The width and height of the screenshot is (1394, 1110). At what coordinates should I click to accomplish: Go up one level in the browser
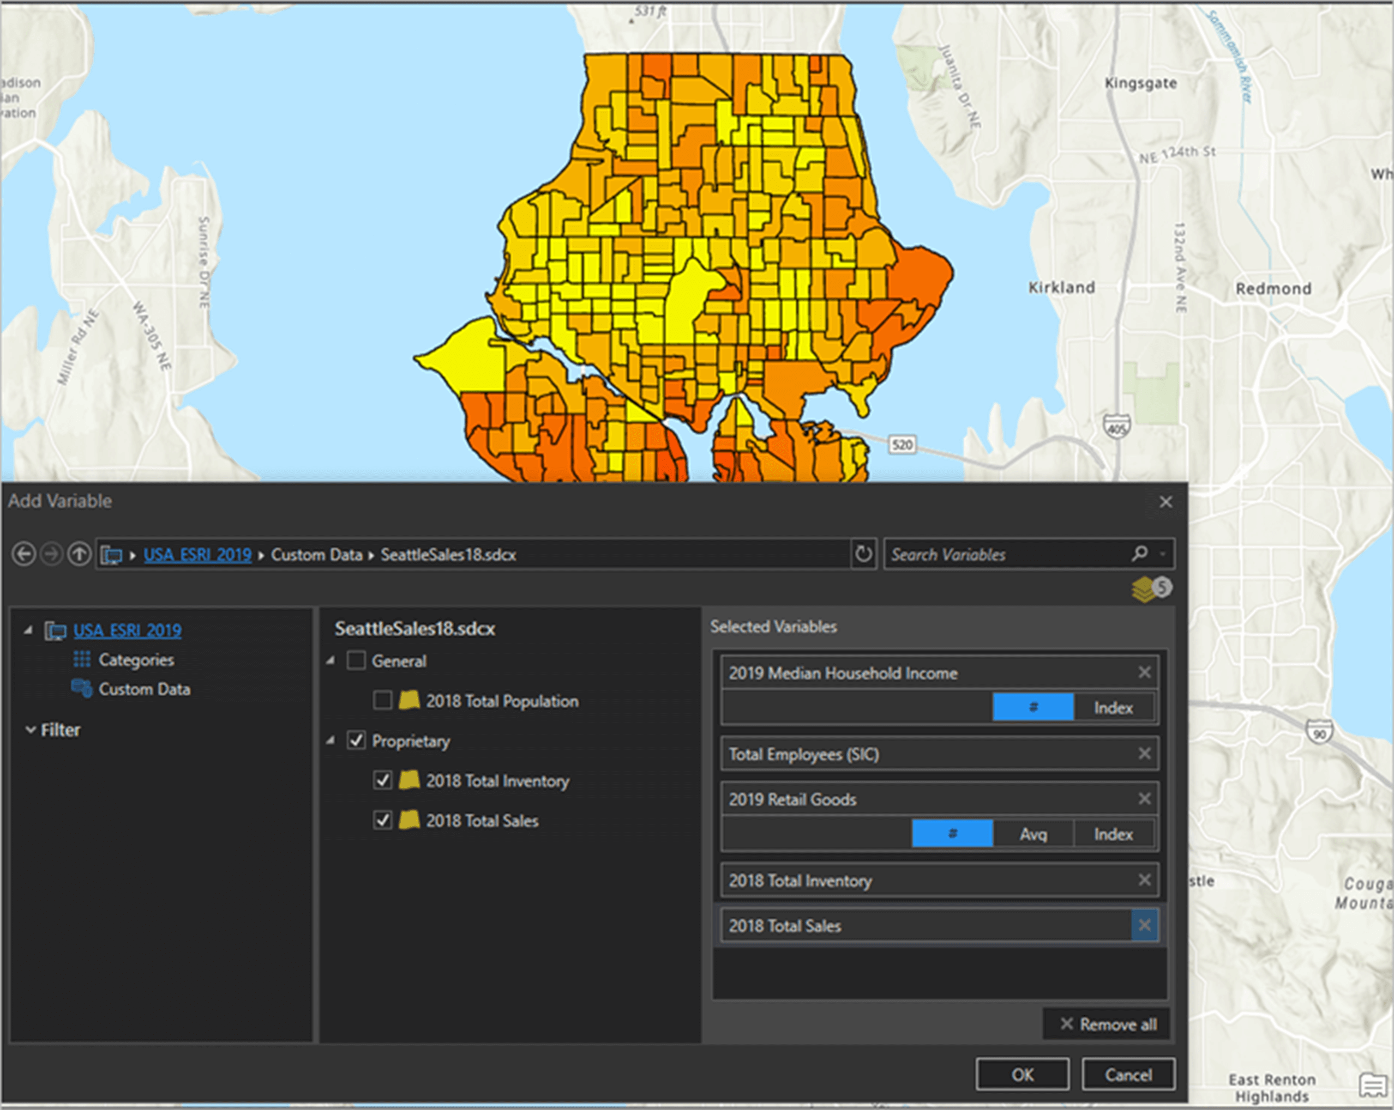(x=79, y=554)
